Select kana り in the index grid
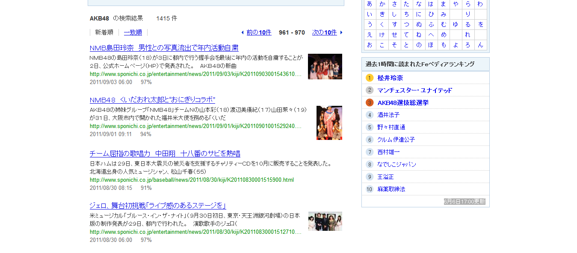577x253 pixels. (468, 14)
